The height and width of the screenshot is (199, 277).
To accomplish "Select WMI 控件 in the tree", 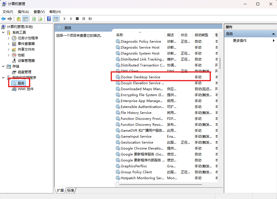I will 23,89.
